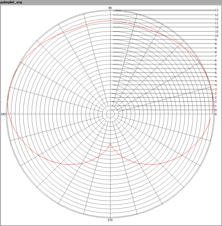This screenshot has height=226, width=222.
Task: Pick the topmost 8 radial label
Action: 216,44
